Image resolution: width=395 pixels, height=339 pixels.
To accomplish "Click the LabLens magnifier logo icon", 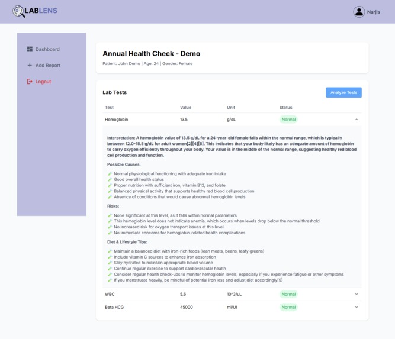I will point(19,11).
